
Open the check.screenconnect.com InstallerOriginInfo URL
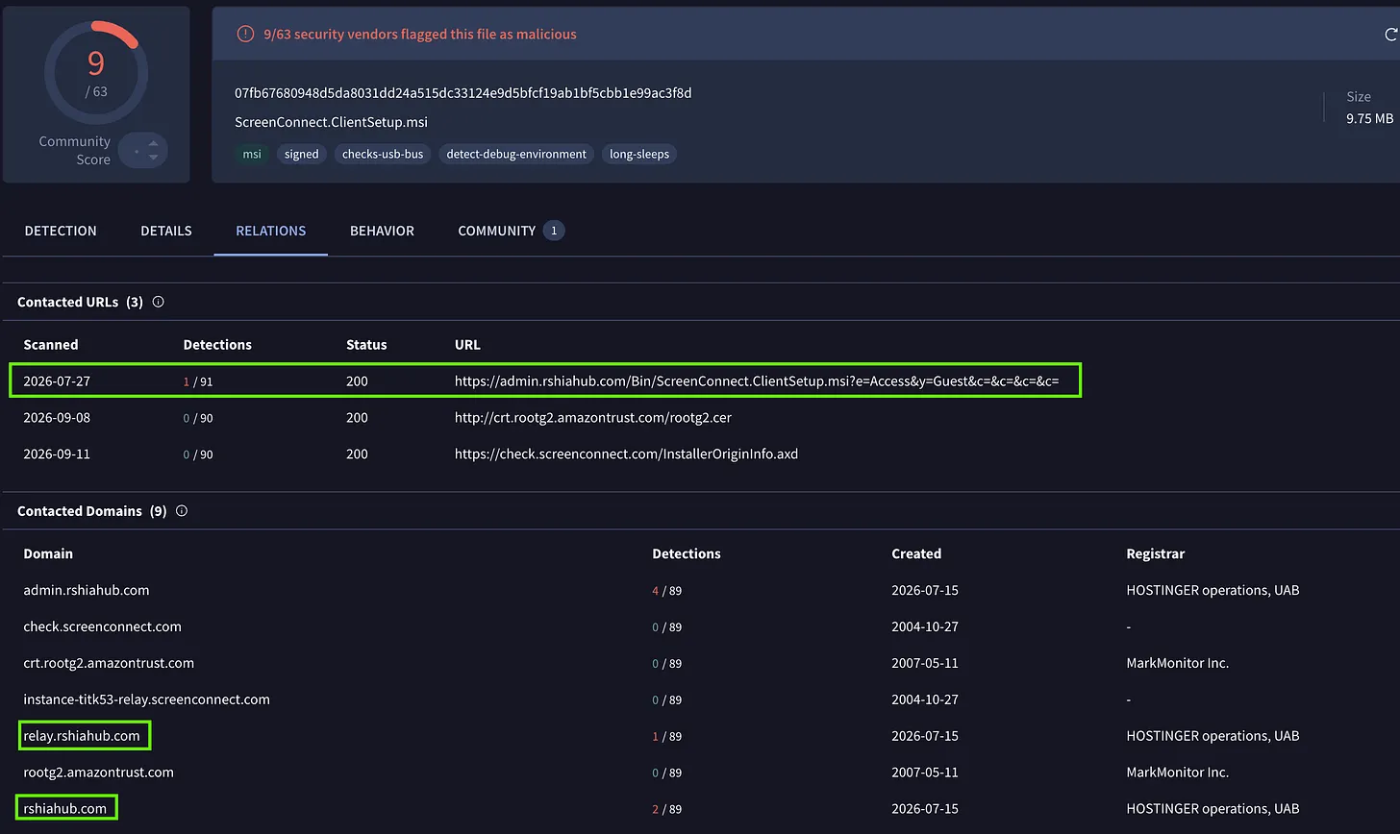[x=626, y=454]
